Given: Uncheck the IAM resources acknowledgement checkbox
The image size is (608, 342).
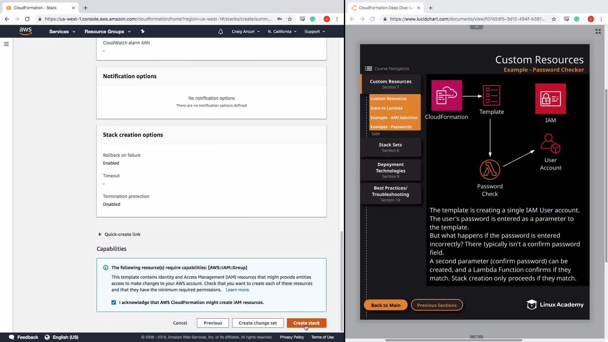Looking at the screenshot, I should point(114,302).
